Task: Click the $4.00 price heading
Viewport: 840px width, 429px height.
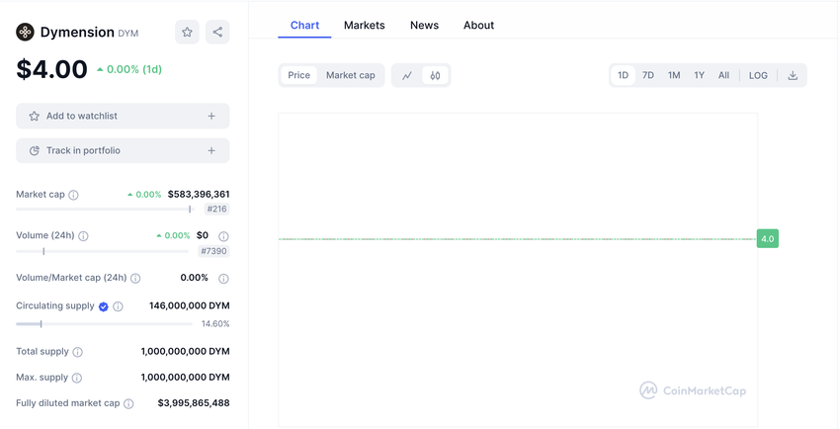Action: click(x=52, y=69)
